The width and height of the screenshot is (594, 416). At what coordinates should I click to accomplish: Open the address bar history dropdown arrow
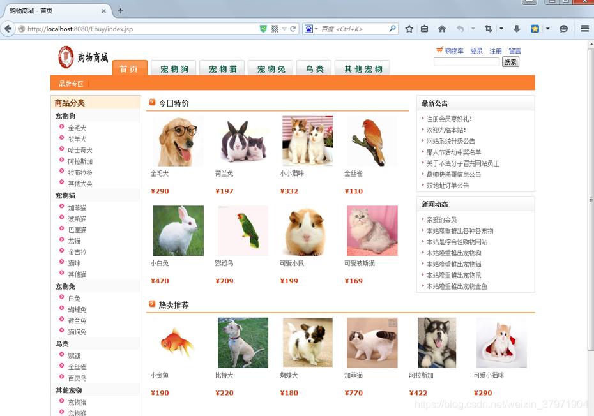pyautogui.click(x=284, y=29)
